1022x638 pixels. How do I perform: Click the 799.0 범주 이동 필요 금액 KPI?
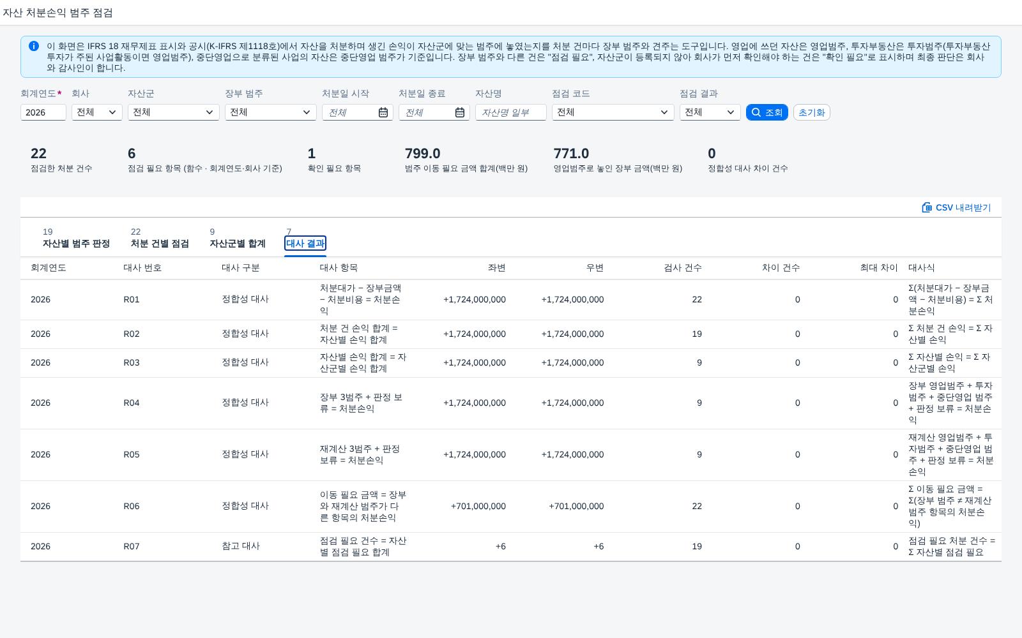point(466,160)
